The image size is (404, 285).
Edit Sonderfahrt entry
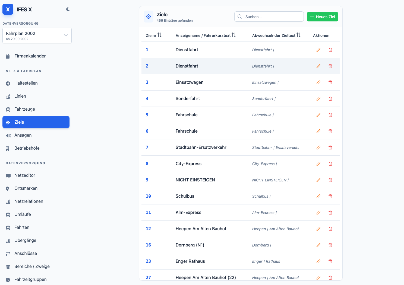coord(318,99)
